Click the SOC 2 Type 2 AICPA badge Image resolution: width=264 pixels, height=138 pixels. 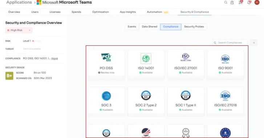click(x=146, y=96)
